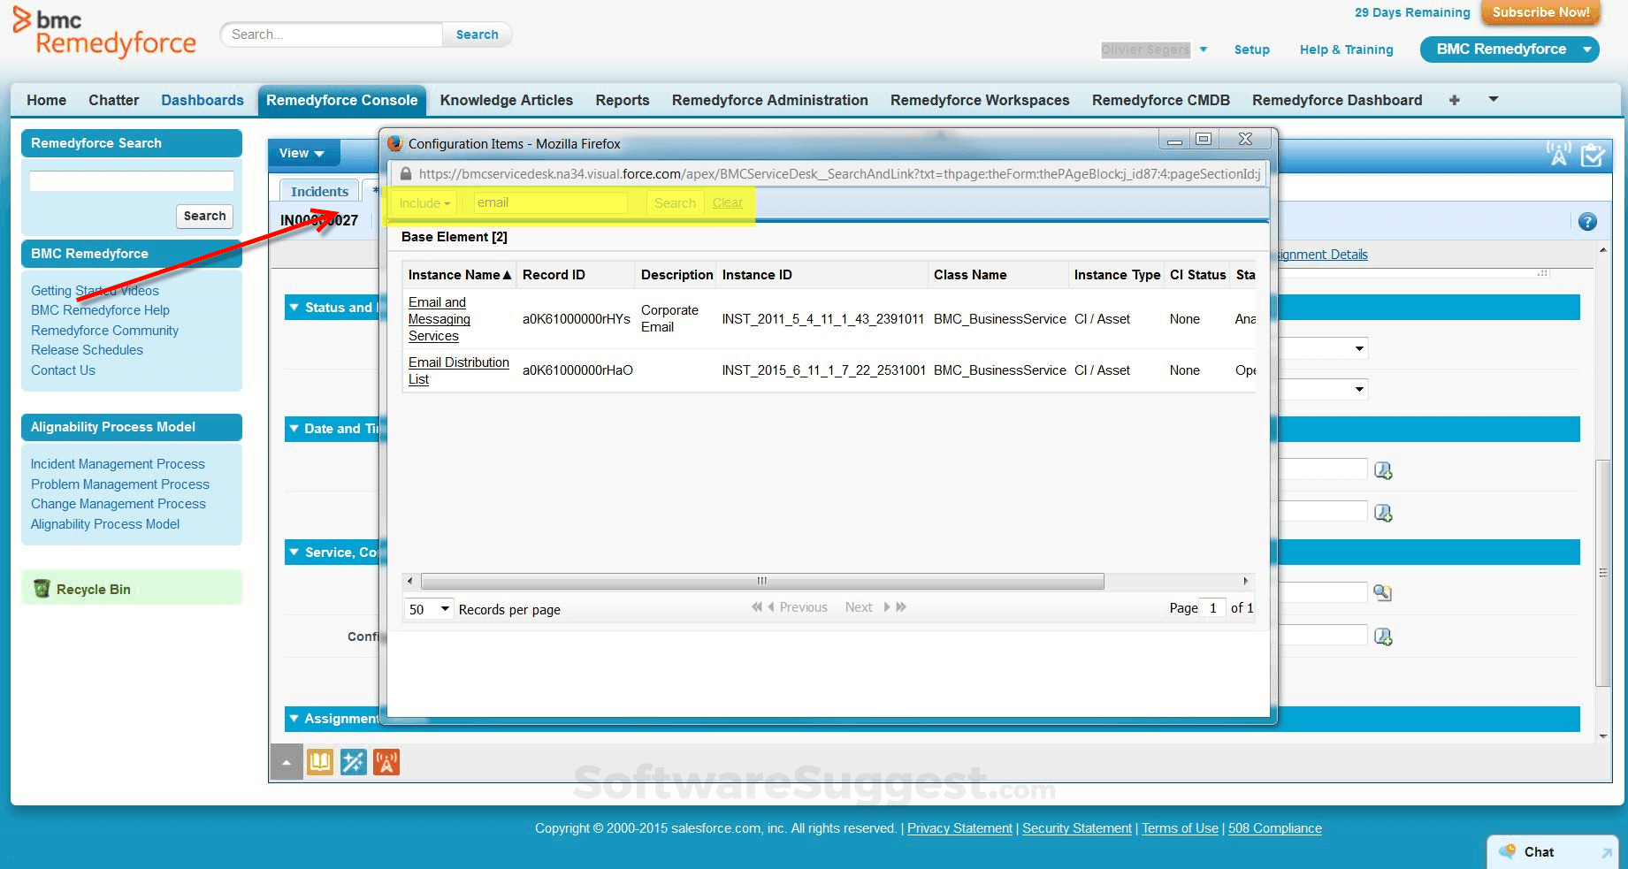Switch to the Chatter tab
Screen dimensions: 1628x869
(x=113, y=100)
